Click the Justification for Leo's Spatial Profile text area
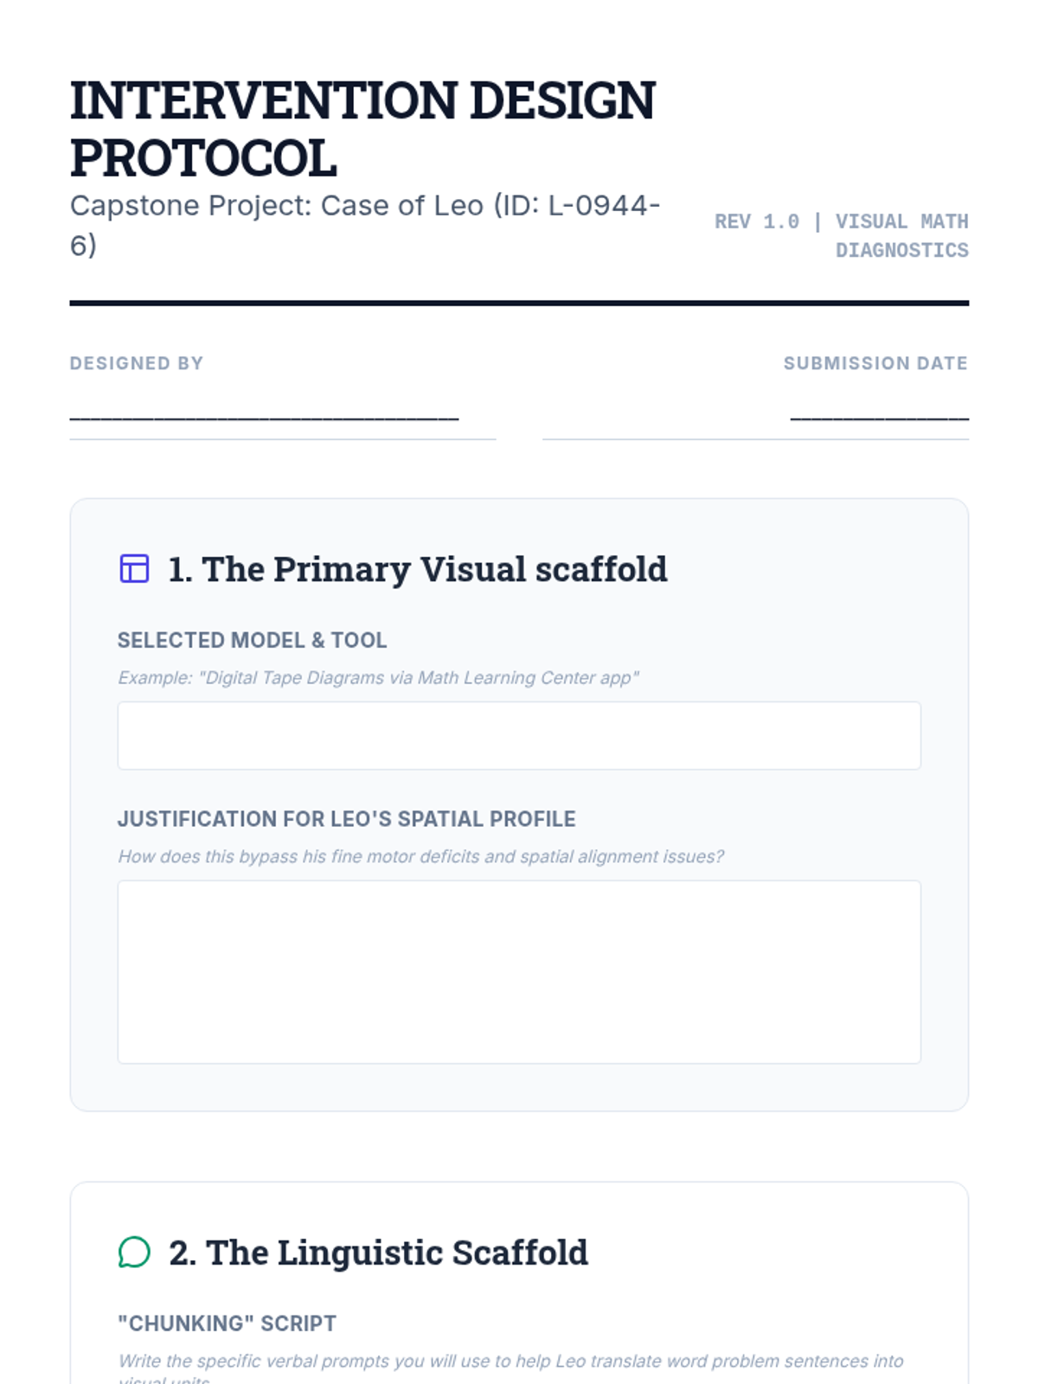Viewport: 1038px width, 1384px height. click(519, 971)
